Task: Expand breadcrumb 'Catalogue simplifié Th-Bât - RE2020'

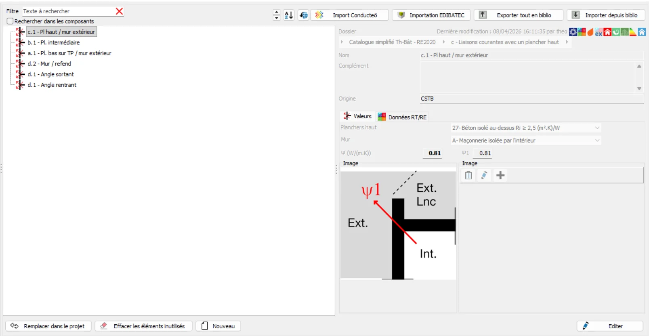Action: [392, 42]
